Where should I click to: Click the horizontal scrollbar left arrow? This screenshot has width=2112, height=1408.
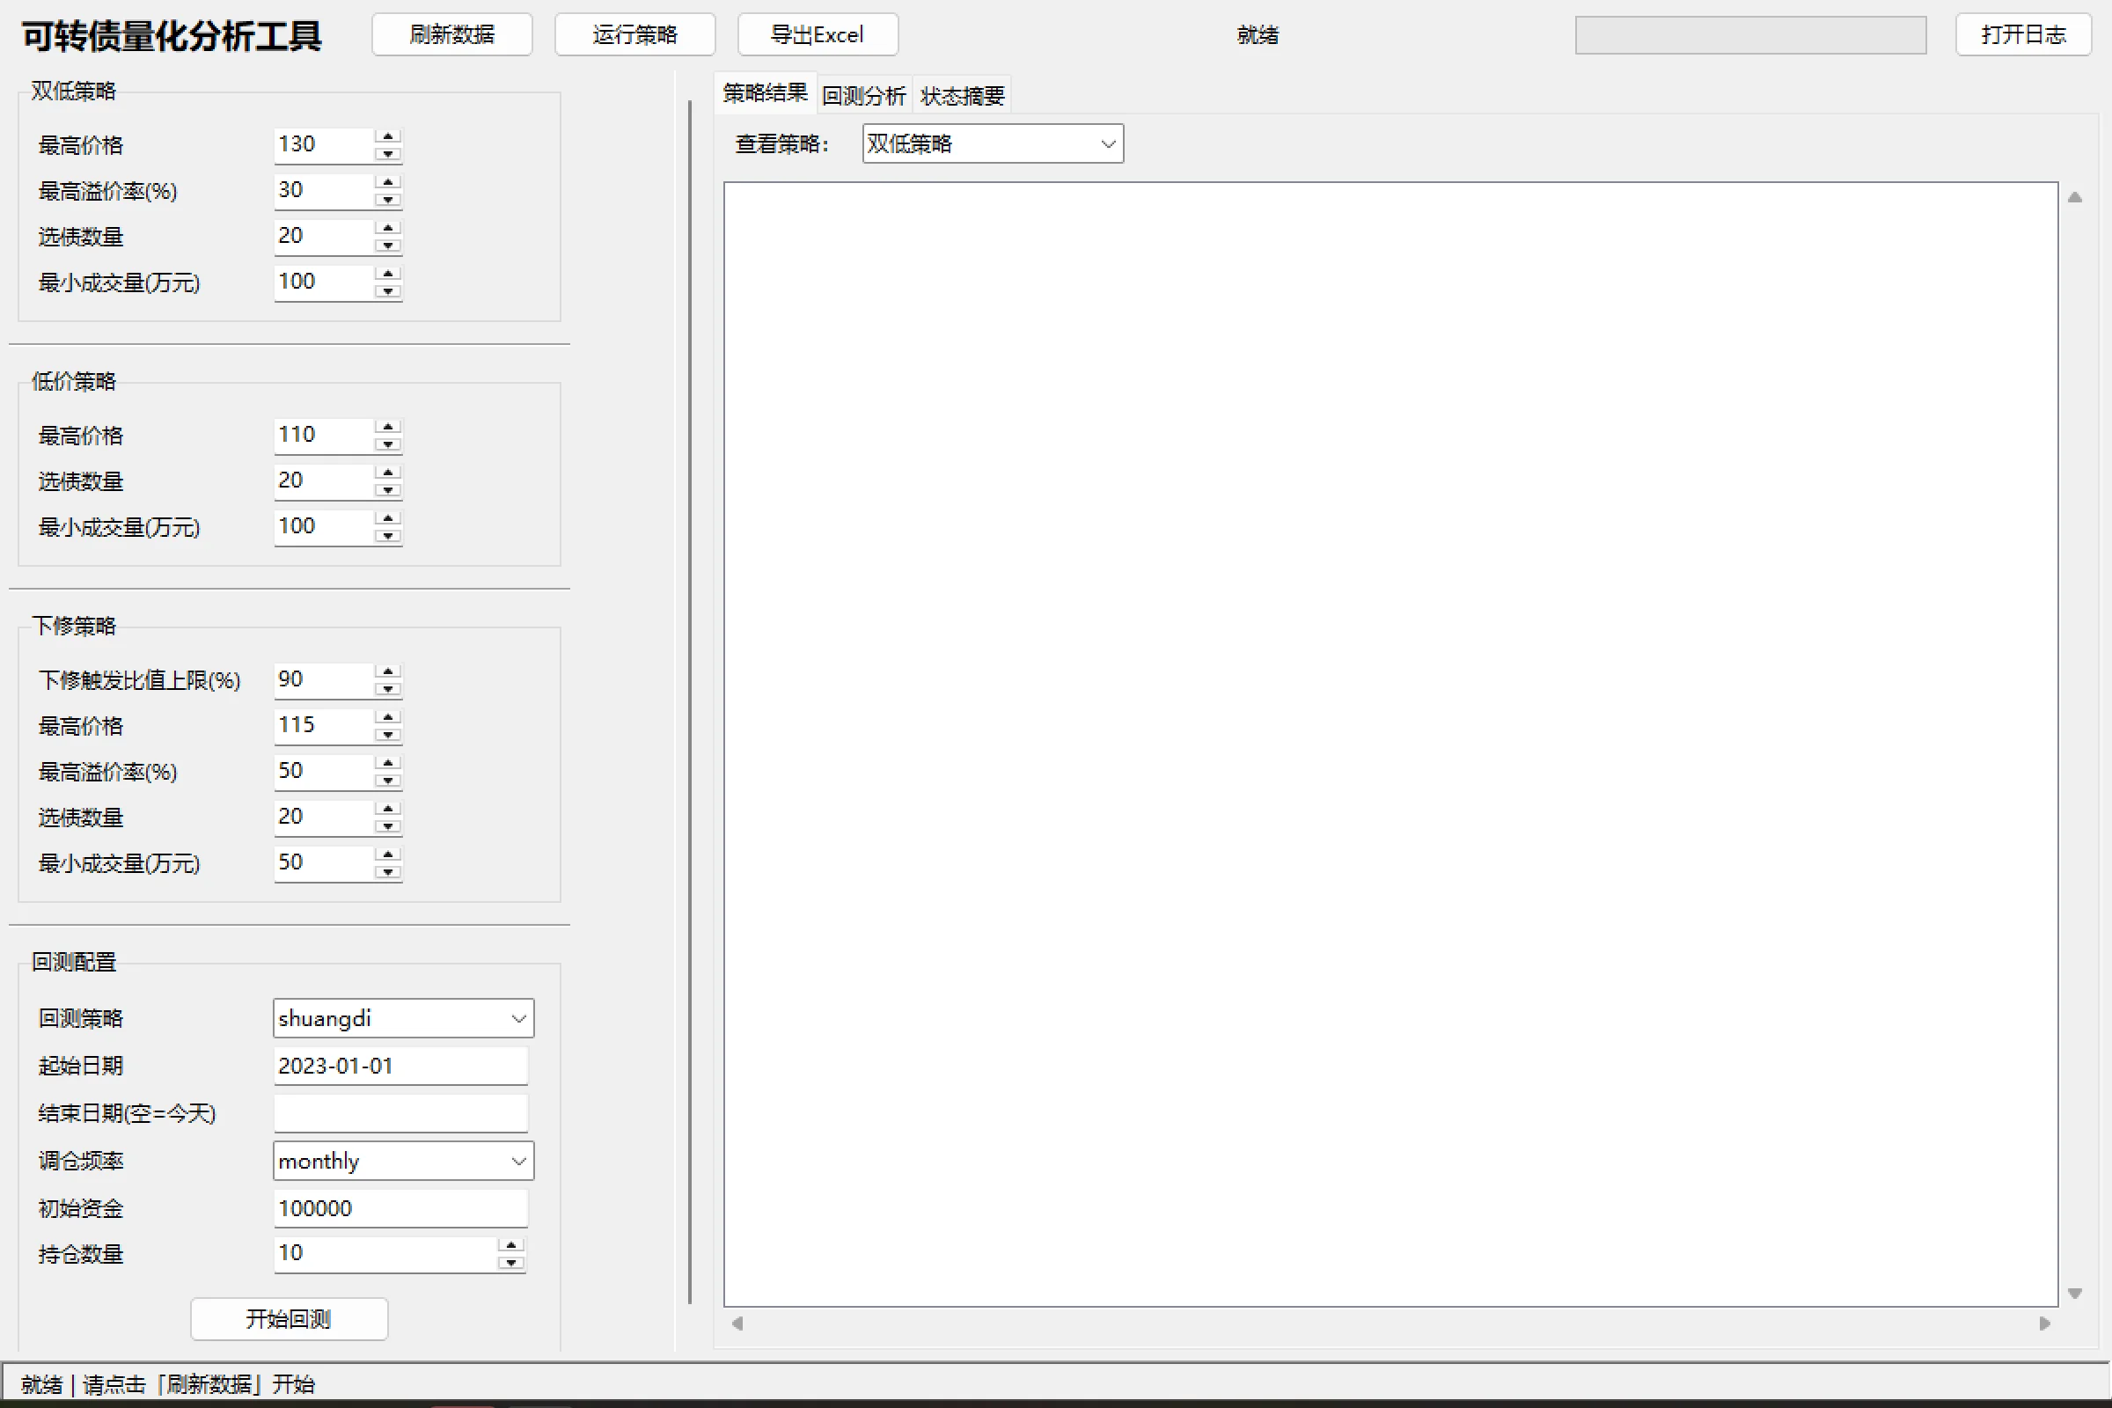tap(737, 1323)
